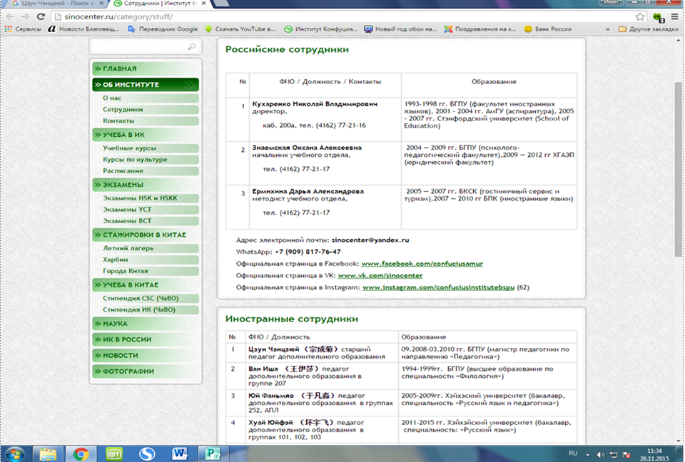Follow the www.vk.com/sinocenter link
Viewport: 685px width, 462px height.
380,275
